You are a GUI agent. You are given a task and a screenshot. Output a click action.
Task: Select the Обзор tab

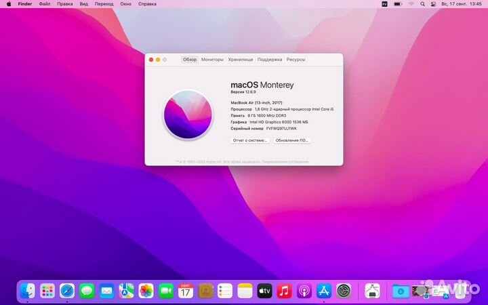190,60
